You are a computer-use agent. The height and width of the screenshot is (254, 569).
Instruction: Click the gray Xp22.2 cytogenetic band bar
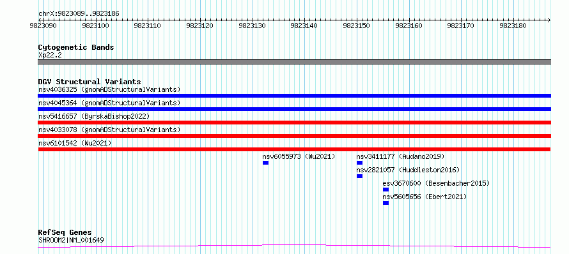[294, 62]
